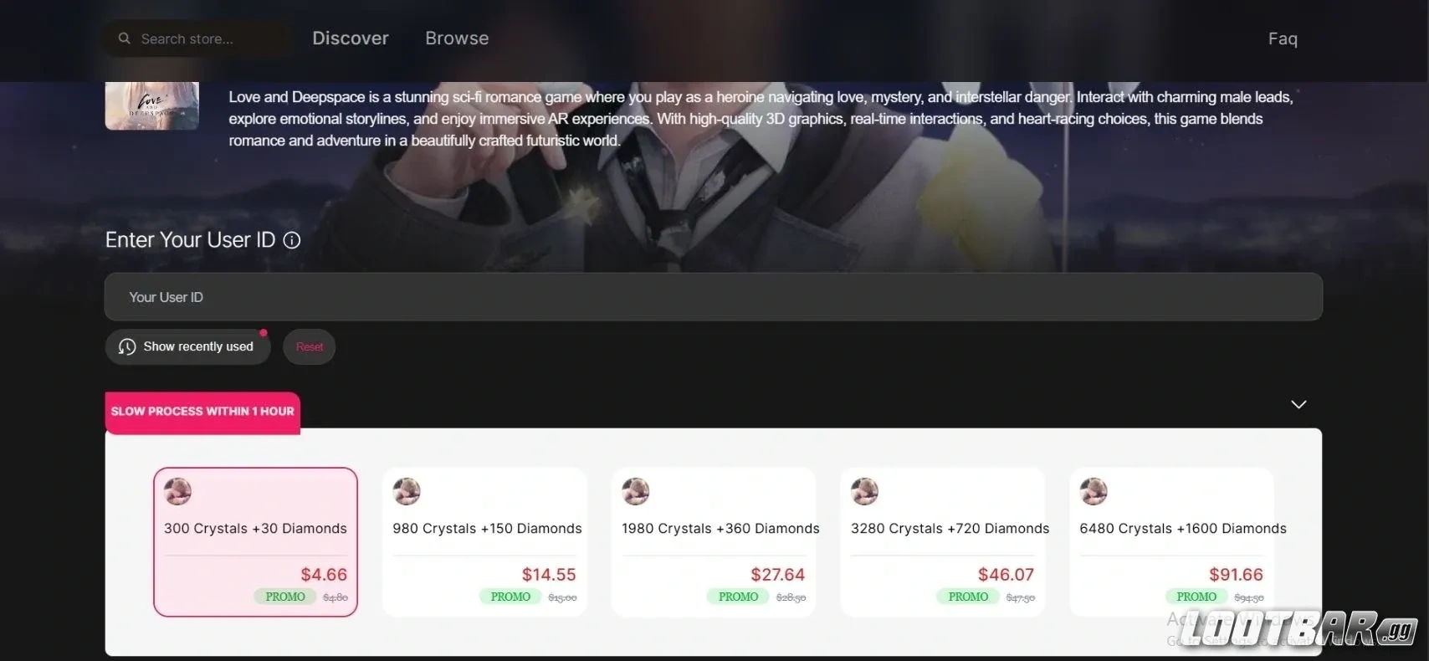Click the User ID info icon
Viewport: 1429px width, 661px height.
tap(292, 240)
